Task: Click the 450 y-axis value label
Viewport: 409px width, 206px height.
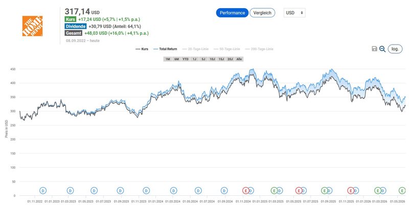Action: pos(13,69)
